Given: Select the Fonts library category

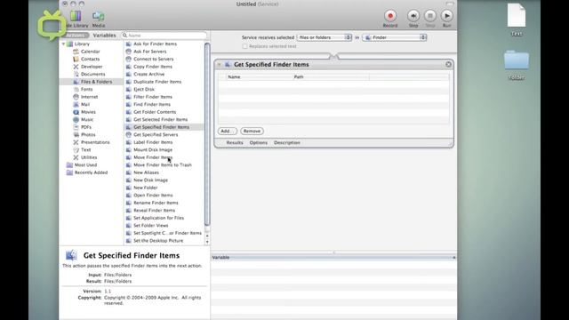Looking at the screenshot, I should coord(86,89).
